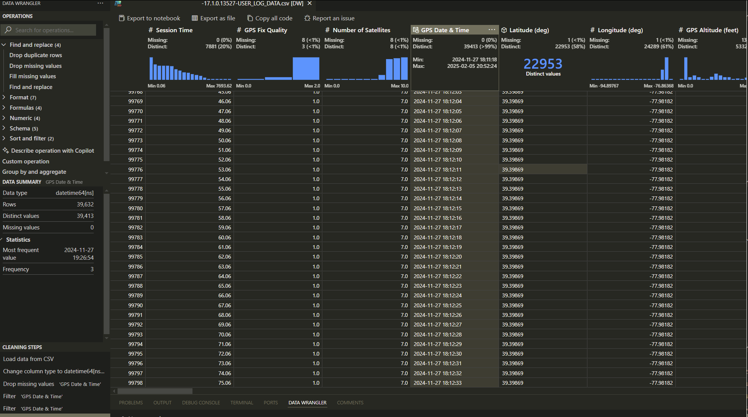Viewport: 748px width, 417px height.
Task: Select cell 2024-11-27 18:12:11 in row 99776
Action: click(455, 170)
